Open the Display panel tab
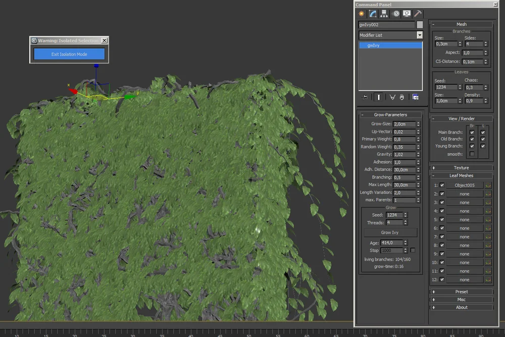This screenshot has height=337, width=505. (x=407, y=14)
